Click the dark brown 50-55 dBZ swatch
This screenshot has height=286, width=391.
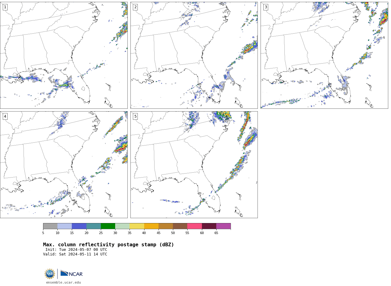pyautogui.click(x=180, y=226)
